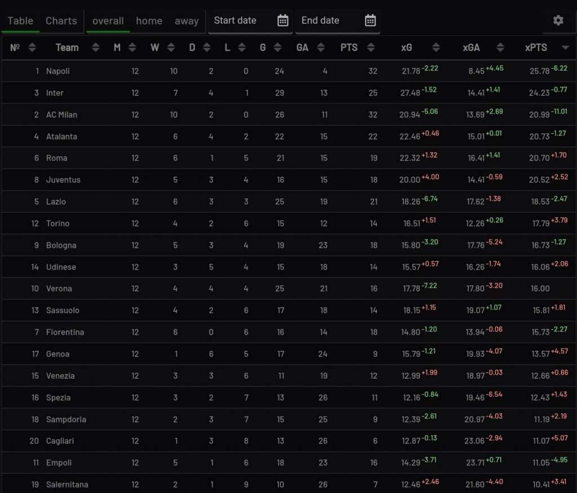Click the Start date input field

click(x=242, y=21)
